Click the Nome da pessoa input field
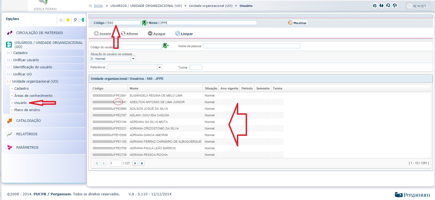The height and width of the screenshot is (200, 435). pos(252,46)
